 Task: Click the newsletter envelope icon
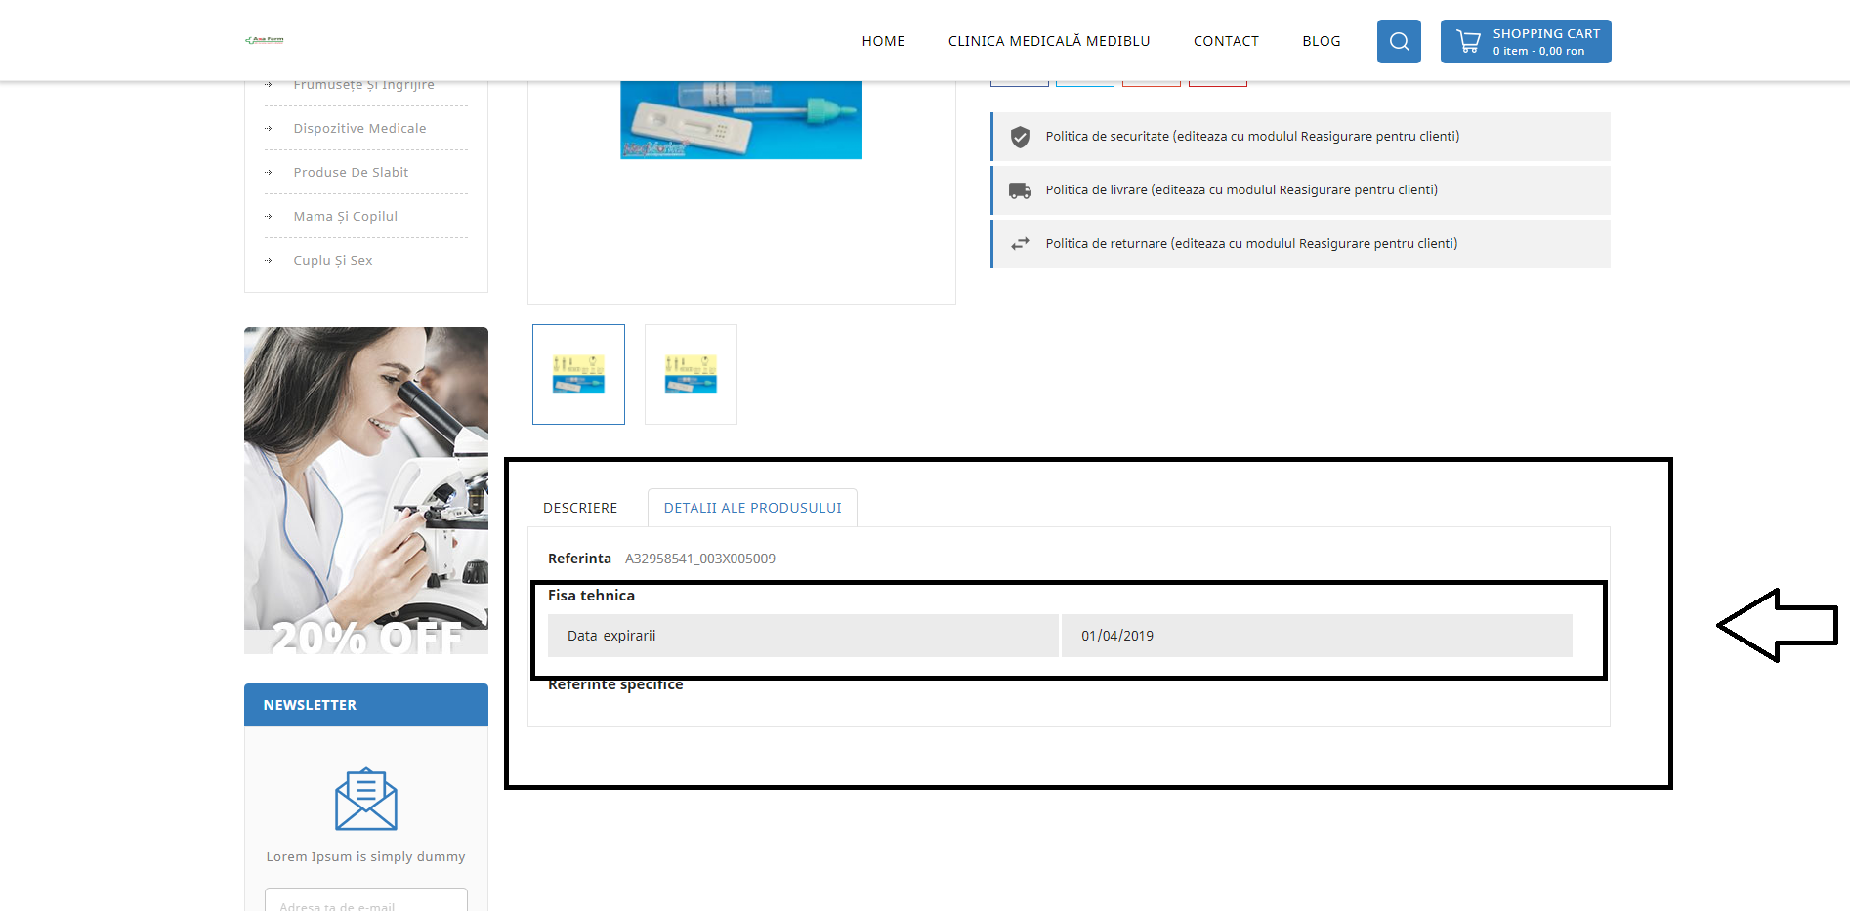(x=366, y=799)
